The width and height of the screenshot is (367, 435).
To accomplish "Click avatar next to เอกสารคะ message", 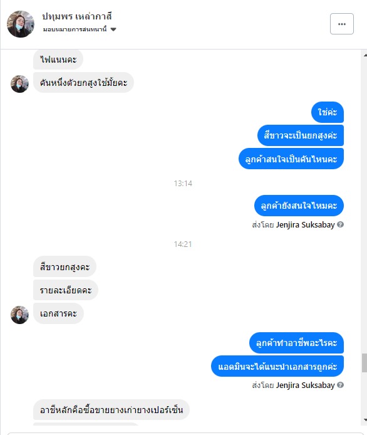I will click(x=19, y=315).
